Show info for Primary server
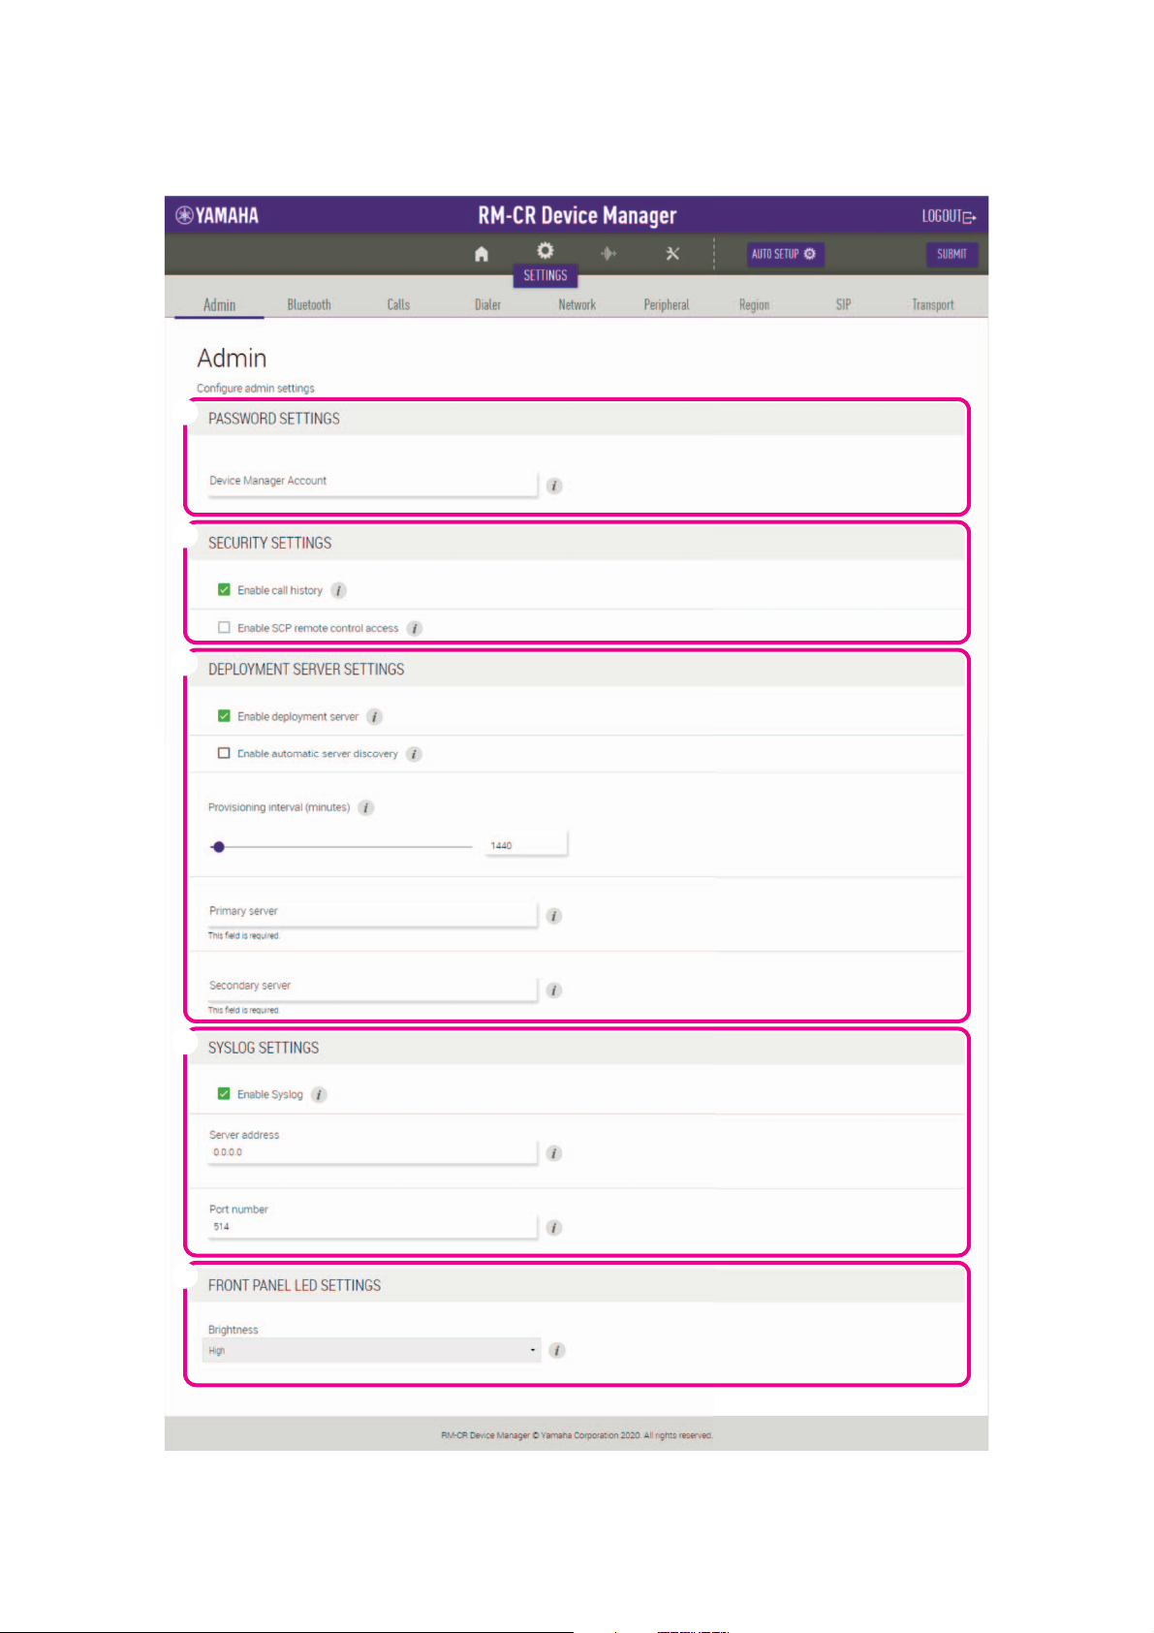The width and height of the screenshot is (1154, 1633). (x=554, y=916)
